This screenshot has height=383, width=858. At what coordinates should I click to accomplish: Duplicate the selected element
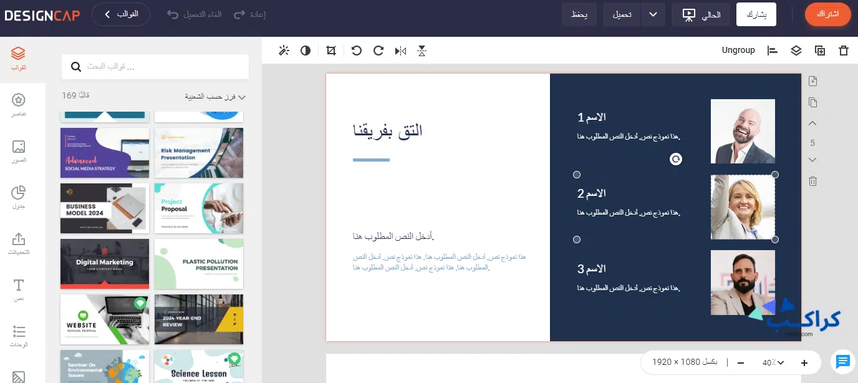820,51
